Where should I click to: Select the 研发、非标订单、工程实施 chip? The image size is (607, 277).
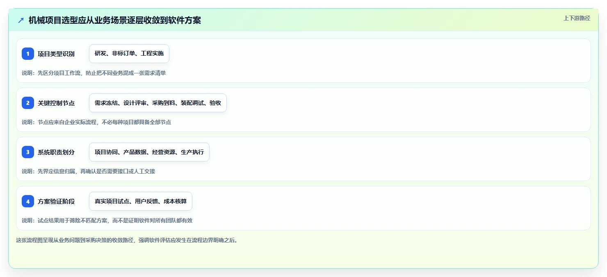pyautogui.click(x=129, y=54)
